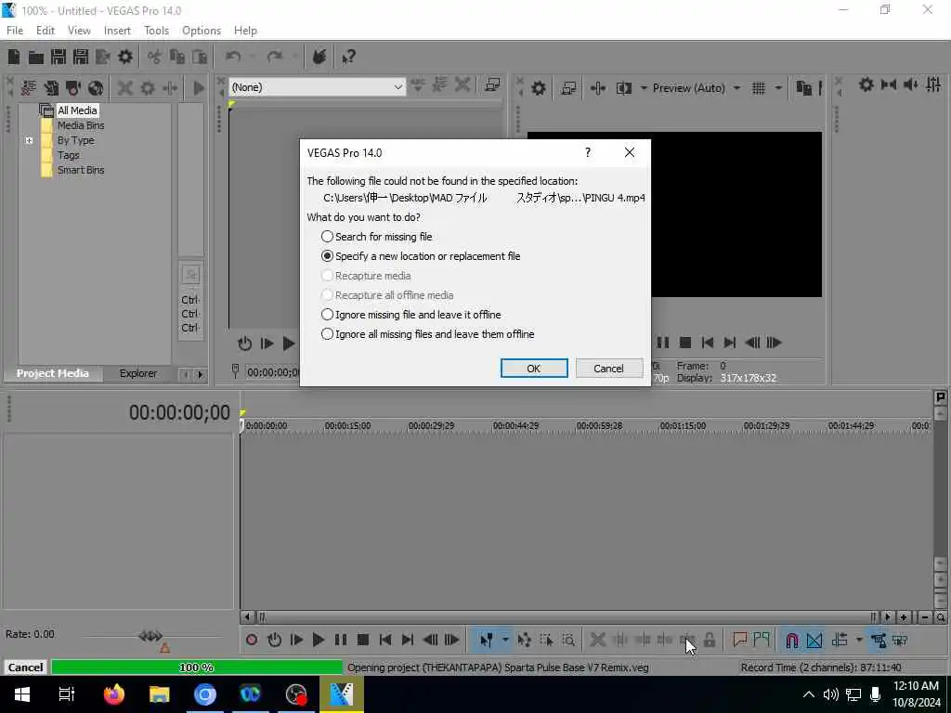Click the Overlays grid icon in preview
The width and height of the screenshot is (951, 713).
point(759,88)
